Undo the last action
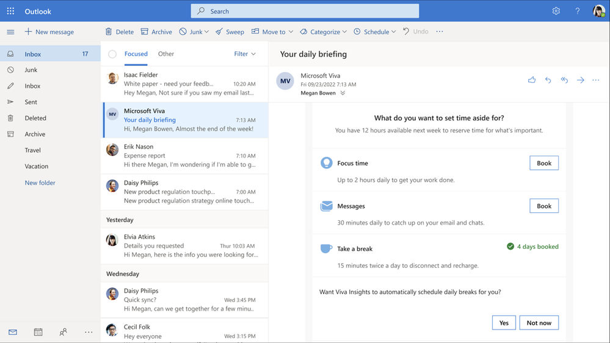 coord(415,32)
